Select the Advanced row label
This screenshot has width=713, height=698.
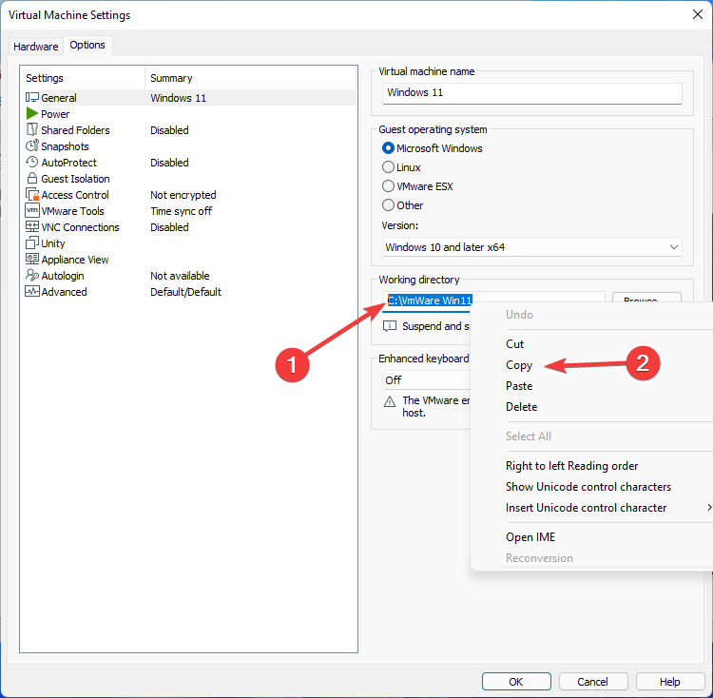click(x=64, y=292)
